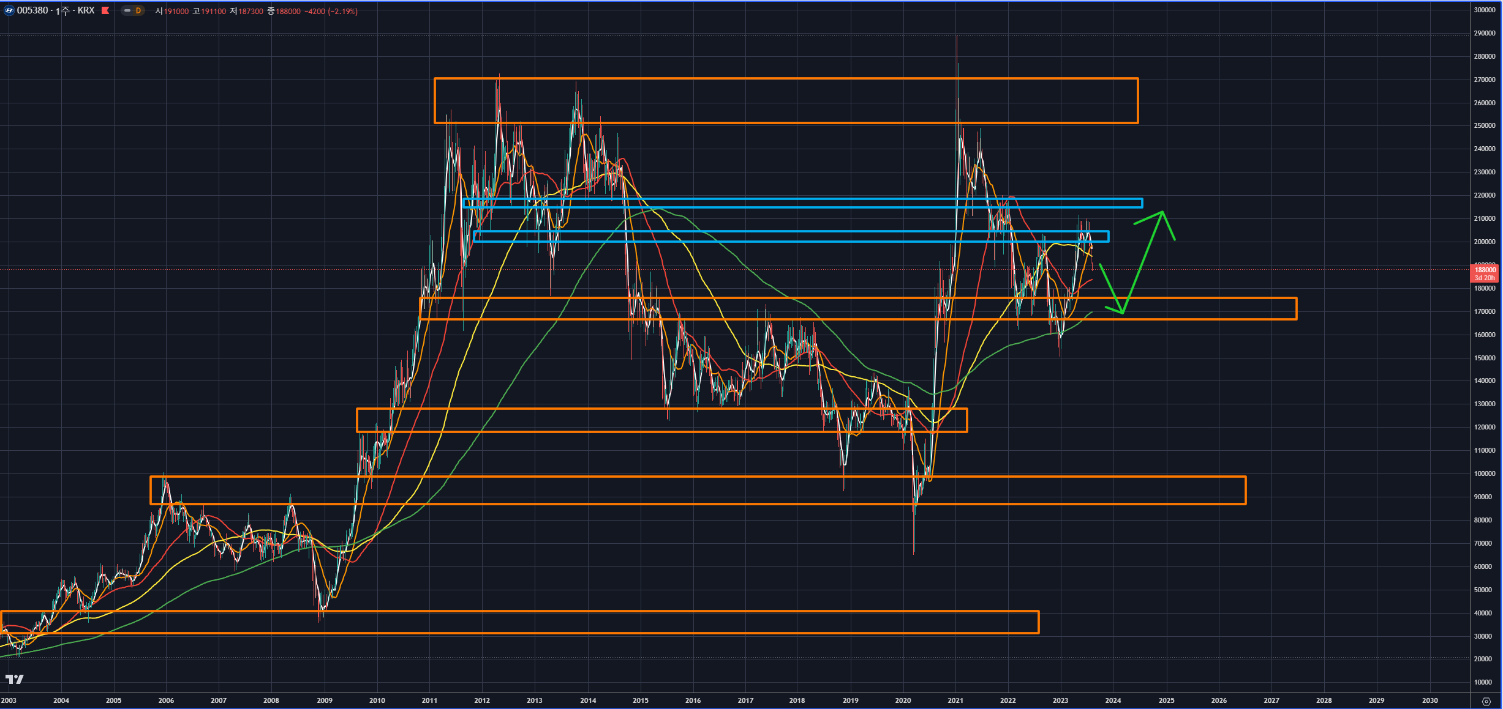
Task: Open symbol title 005380 · 1주 · KRX
Action: [55, 10]
